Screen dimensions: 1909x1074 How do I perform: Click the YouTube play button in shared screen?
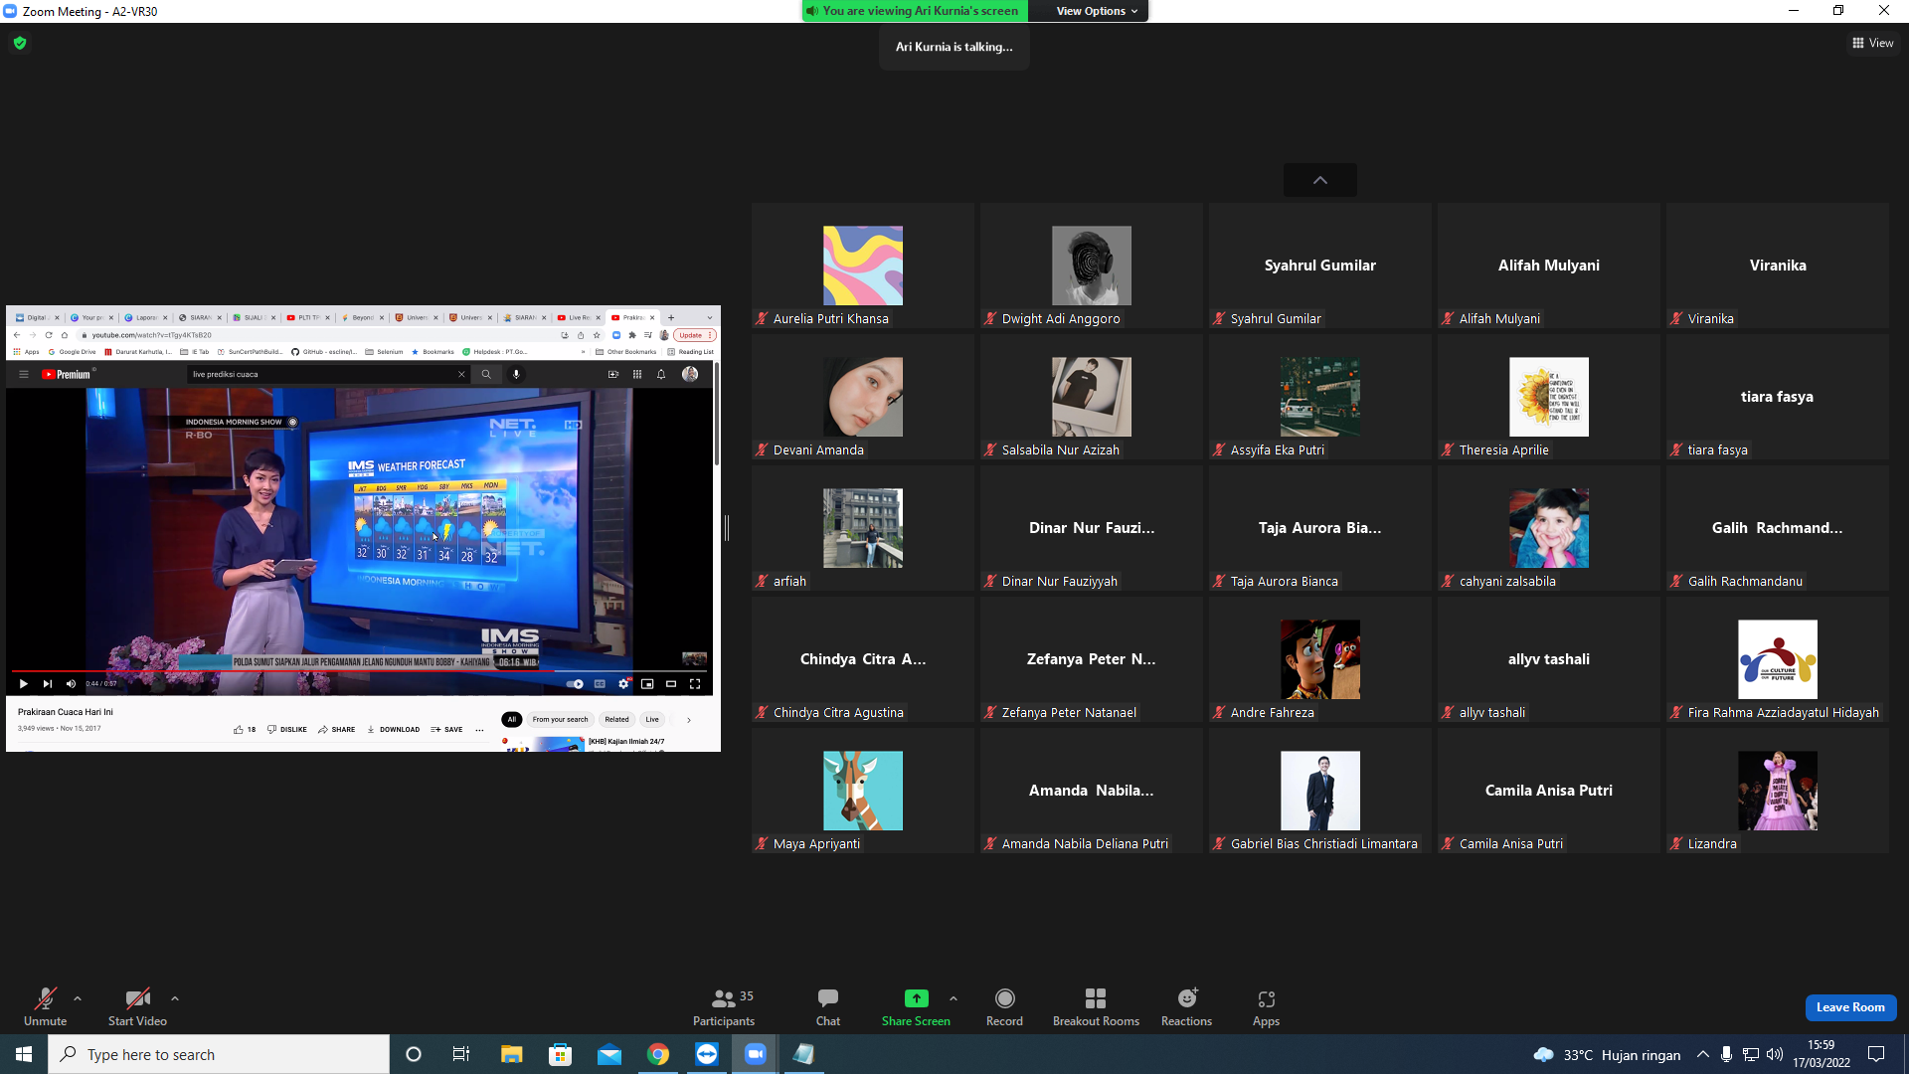tap(23, 683)
